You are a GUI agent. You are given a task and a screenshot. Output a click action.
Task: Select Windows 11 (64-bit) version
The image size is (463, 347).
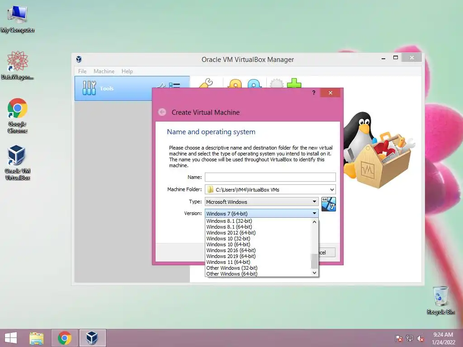coord(228,263)
